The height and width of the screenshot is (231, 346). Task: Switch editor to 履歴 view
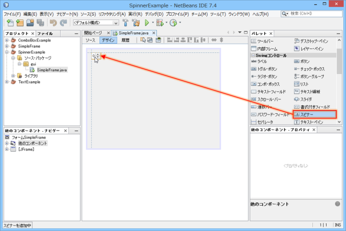[125, 40]
